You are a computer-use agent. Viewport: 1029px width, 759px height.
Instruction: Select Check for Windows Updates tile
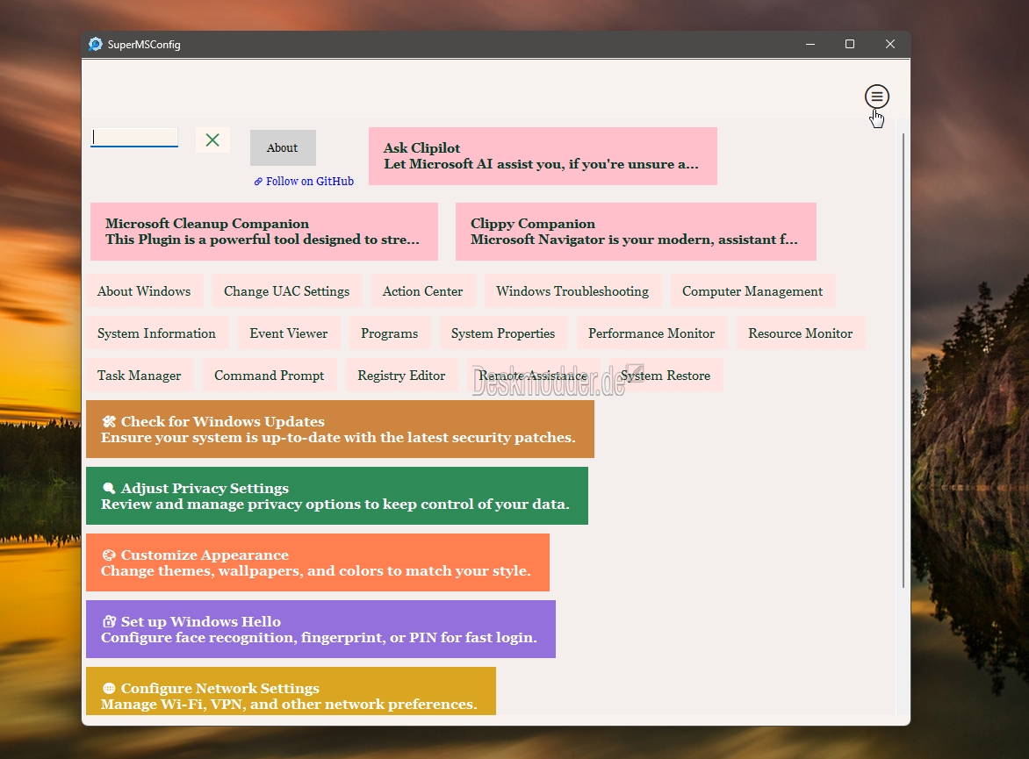pyautogui.click(x=340, y=429)
